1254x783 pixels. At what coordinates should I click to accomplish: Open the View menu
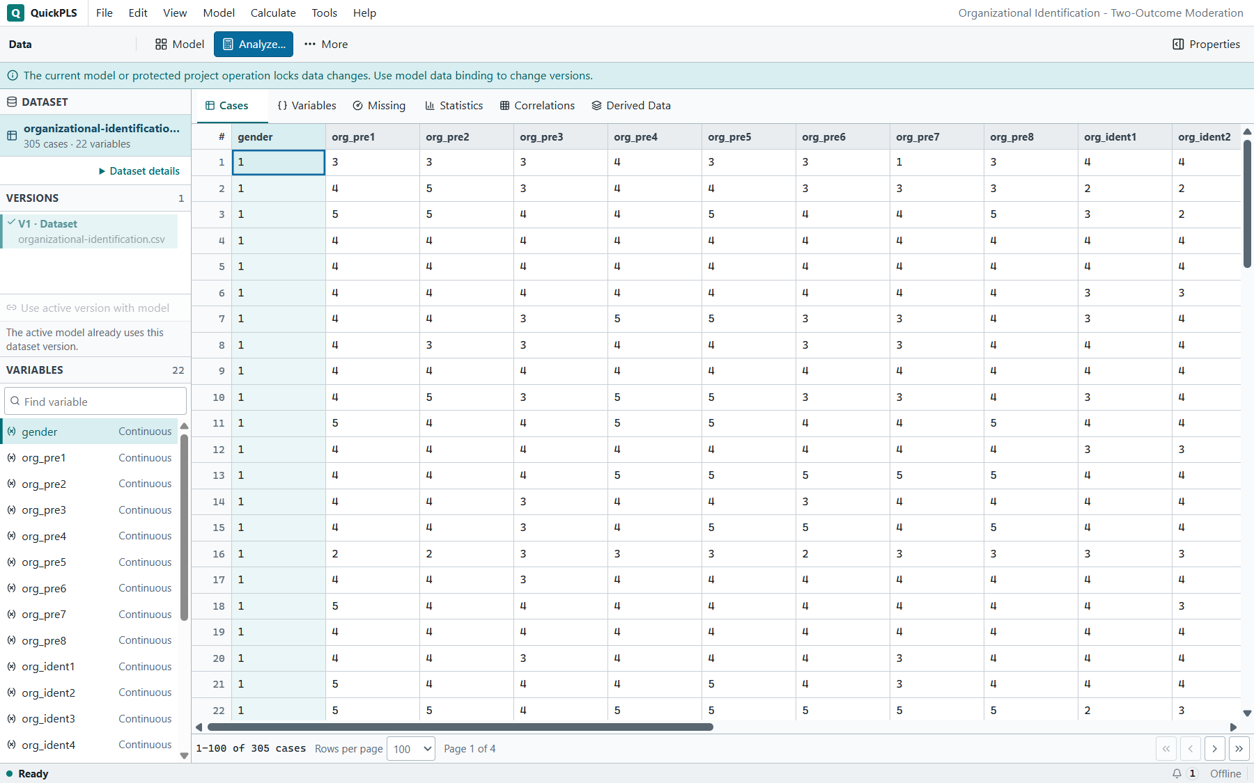coord(175,13)
